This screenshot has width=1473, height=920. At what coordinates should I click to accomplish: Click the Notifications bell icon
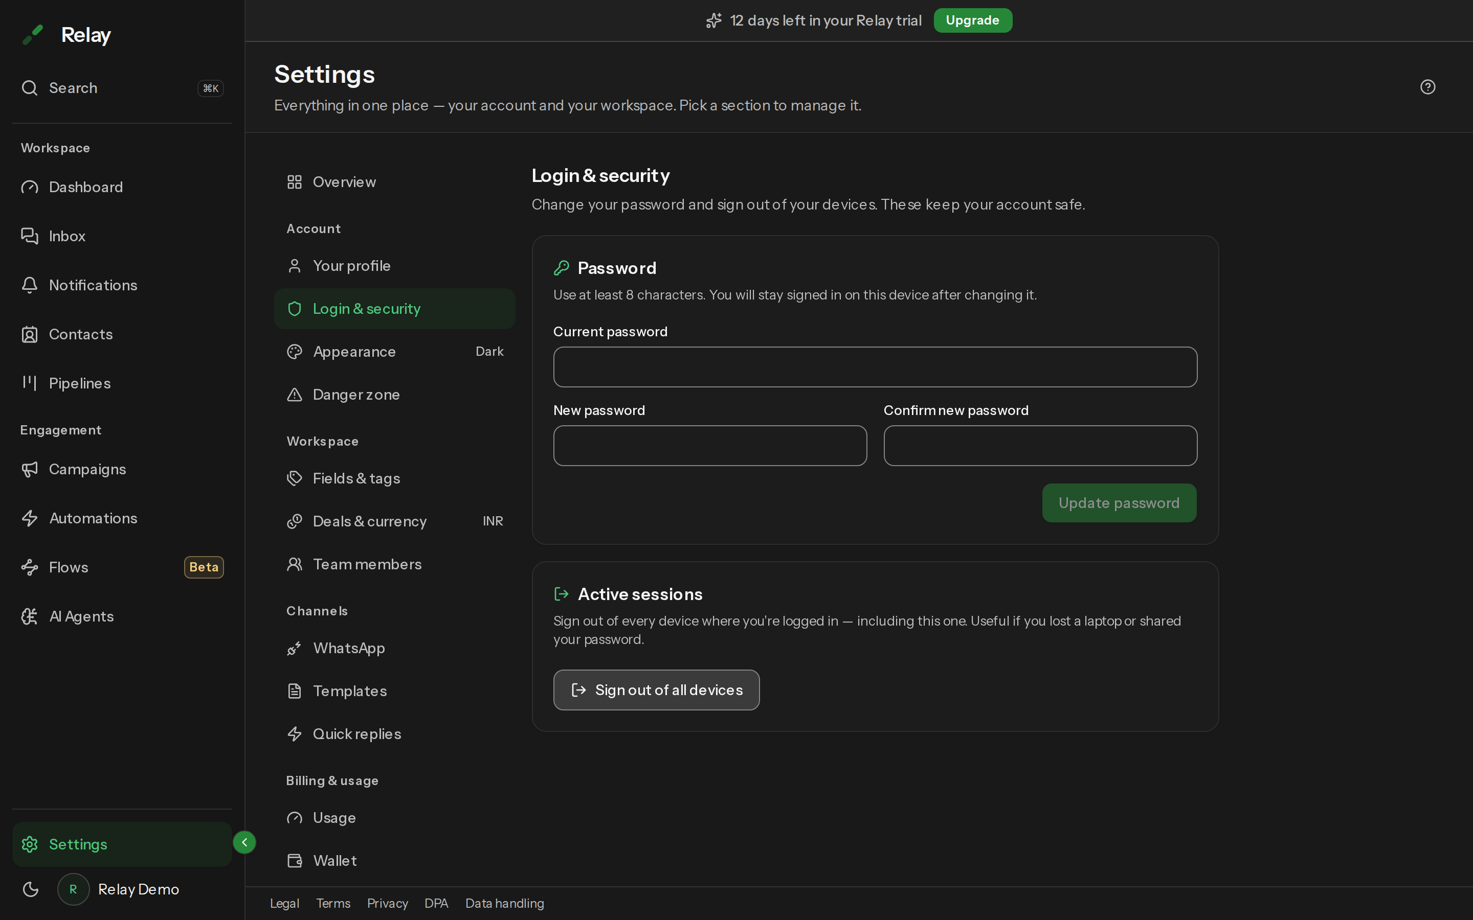click(x=29, y=285)
